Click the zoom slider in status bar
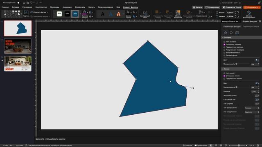 239,145
